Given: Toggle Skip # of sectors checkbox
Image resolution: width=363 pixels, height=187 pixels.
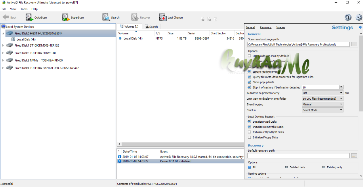Looking at the screenshot, I should (249, 87).
